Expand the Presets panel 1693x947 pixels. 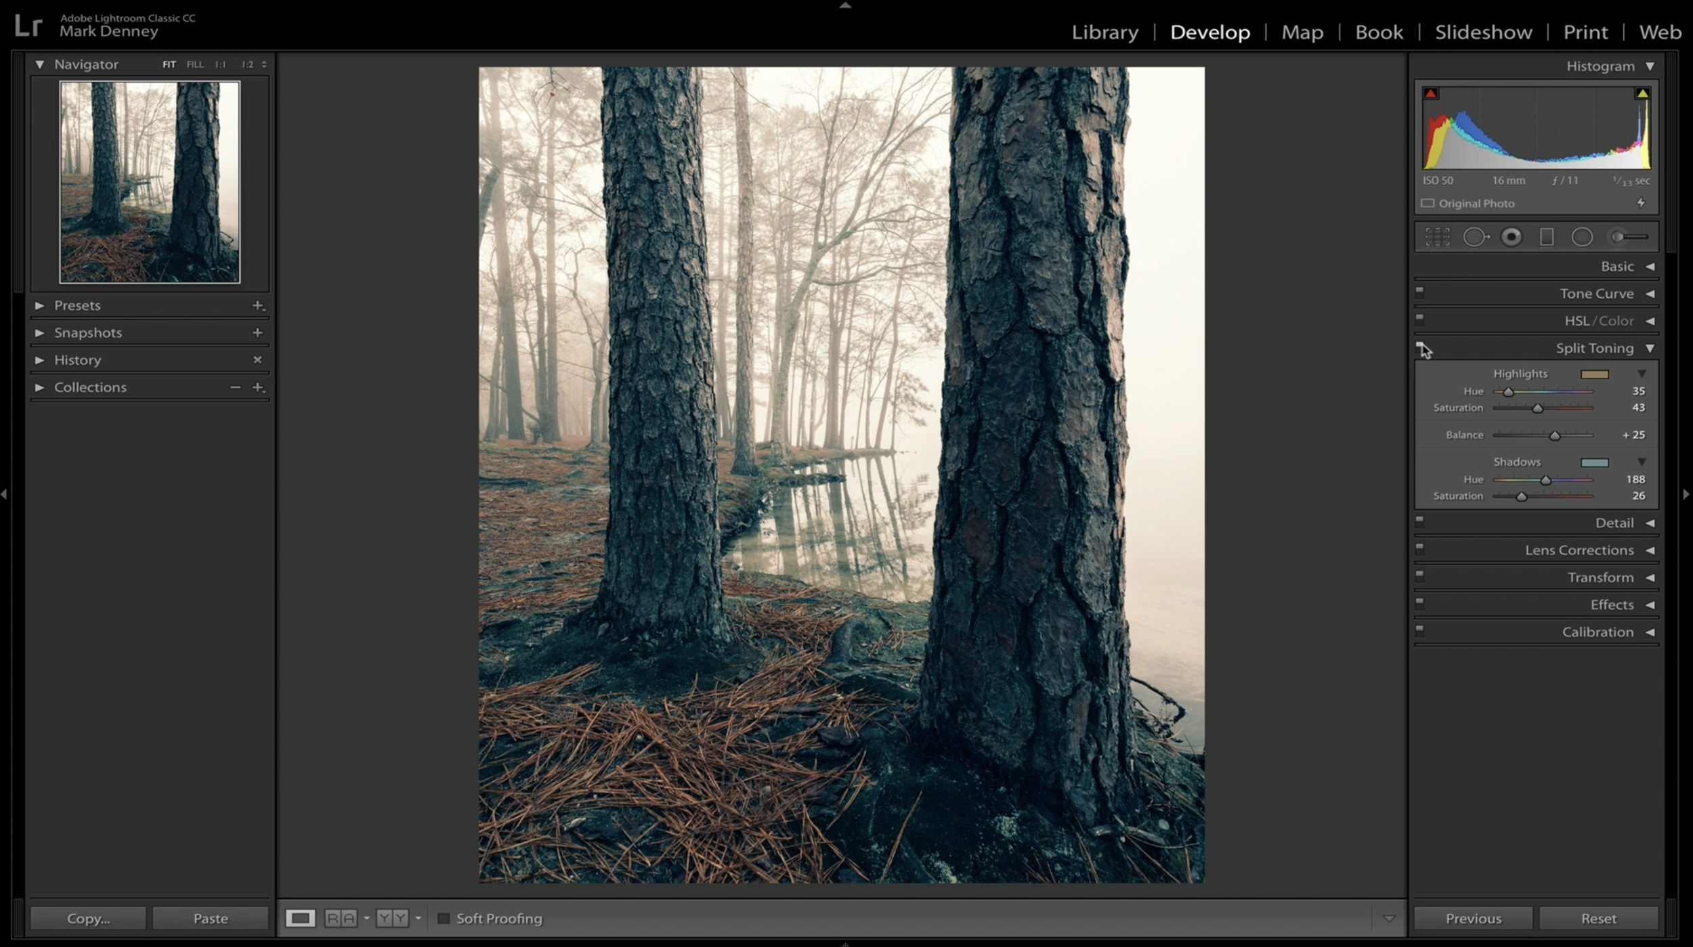click(x=39, y=305)
